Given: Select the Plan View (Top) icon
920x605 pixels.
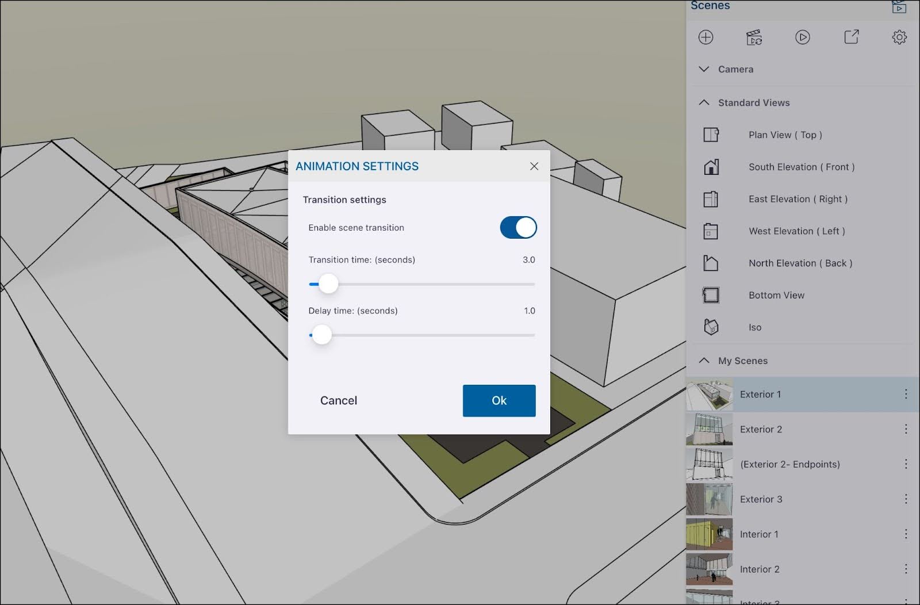Looking at the screenshot, I should point(711,135).
